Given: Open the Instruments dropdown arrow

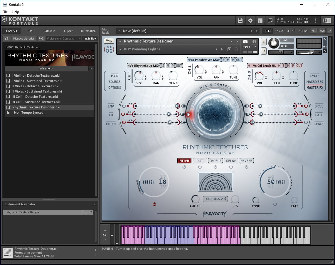Looking at the screenshot, I should pyautogui.click(x=91, y=69).
